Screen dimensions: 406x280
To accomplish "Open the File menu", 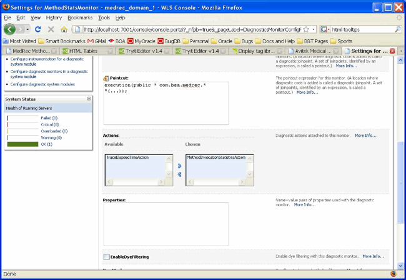I will [7, 17].
